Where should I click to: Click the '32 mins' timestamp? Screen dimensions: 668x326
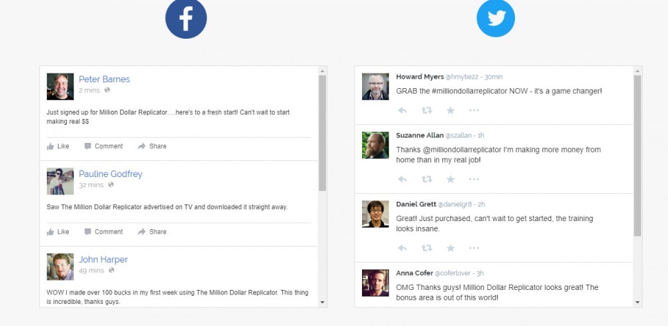[91, 184]
